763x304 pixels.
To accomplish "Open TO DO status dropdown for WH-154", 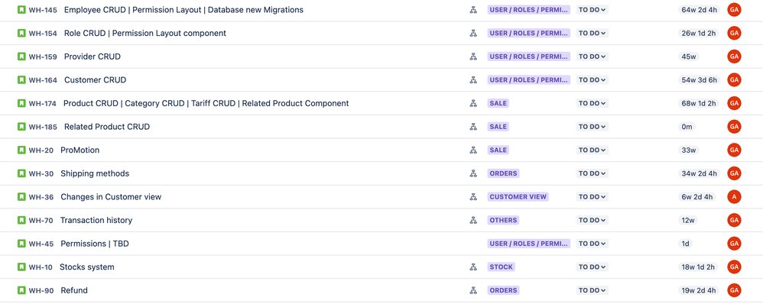I will [593, 33].
